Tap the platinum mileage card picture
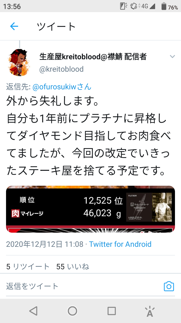Viewport: 181px width, 323px height. [x=149, y=207]
